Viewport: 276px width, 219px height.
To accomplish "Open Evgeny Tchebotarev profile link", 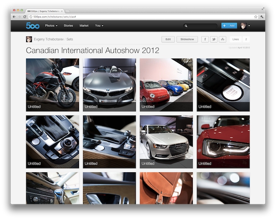I will [x=49, y=39].
